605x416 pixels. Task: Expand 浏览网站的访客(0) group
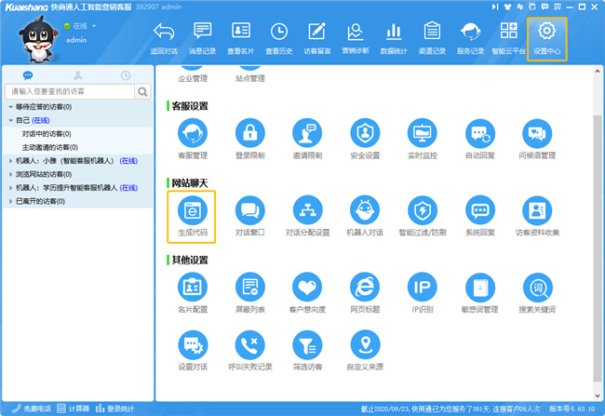click(x=11, y=174)
